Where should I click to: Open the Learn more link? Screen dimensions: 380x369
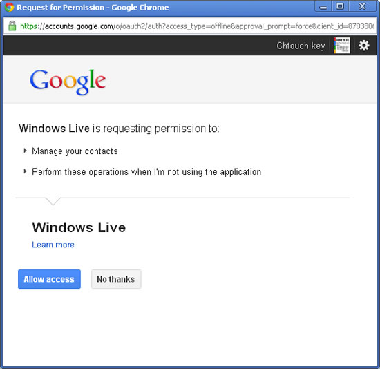53,245
